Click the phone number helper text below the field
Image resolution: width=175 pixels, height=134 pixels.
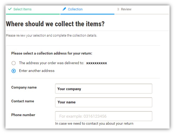94,123
